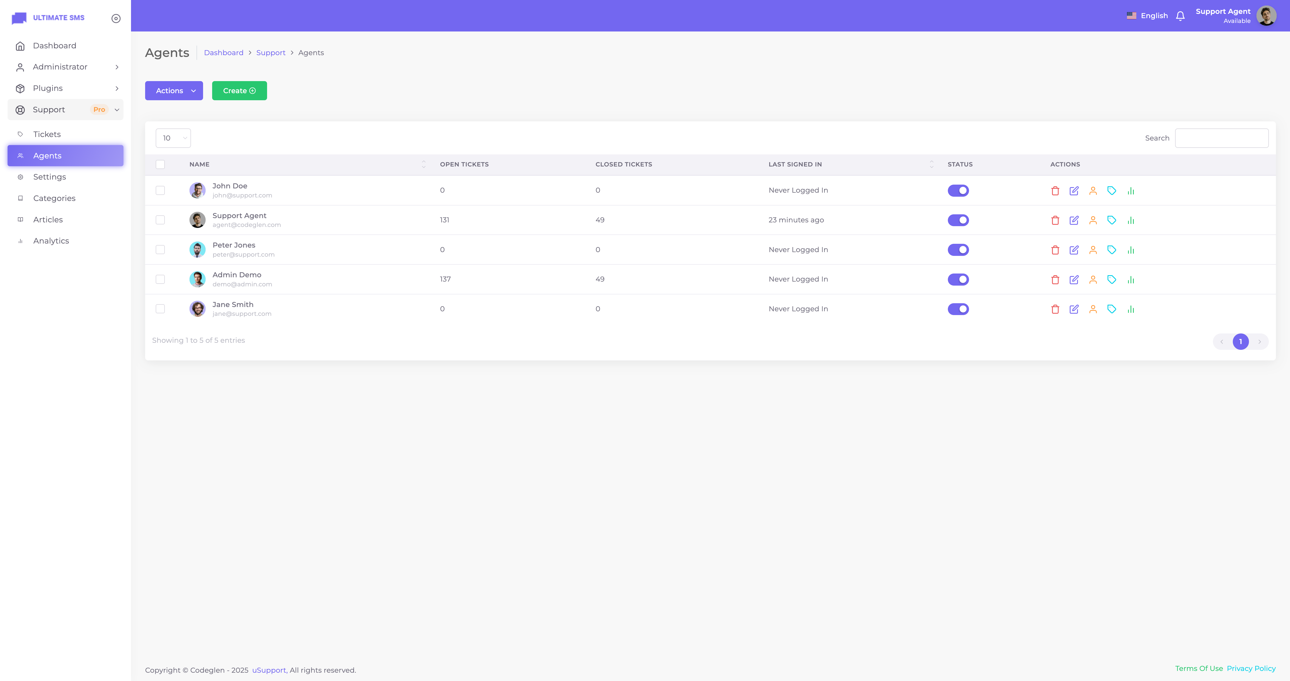The height and width of the screenshot is (681, 1290).
Task: Click the bar chart icon for John Doe
Action: tap(1131, 191)
